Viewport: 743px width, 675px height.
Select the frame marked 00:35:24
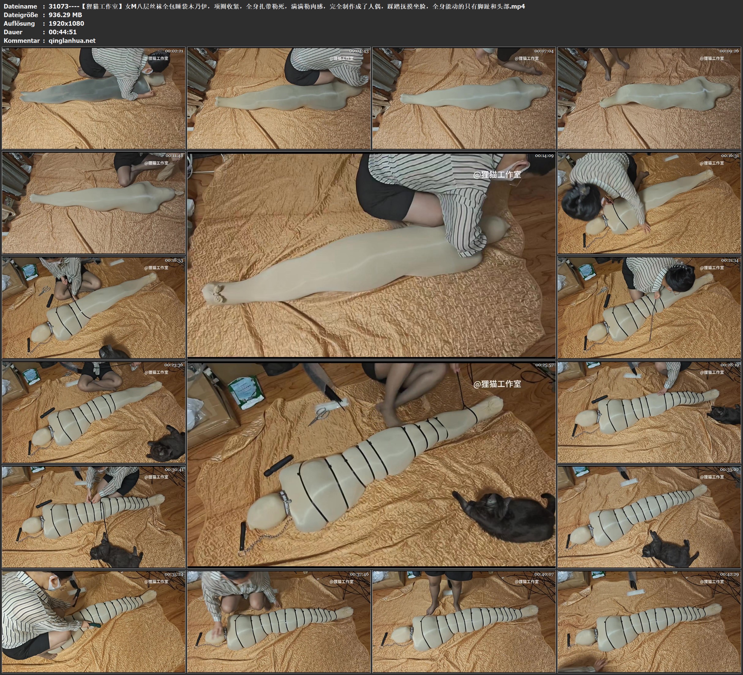pyautogui.click(x=94, y=621)
